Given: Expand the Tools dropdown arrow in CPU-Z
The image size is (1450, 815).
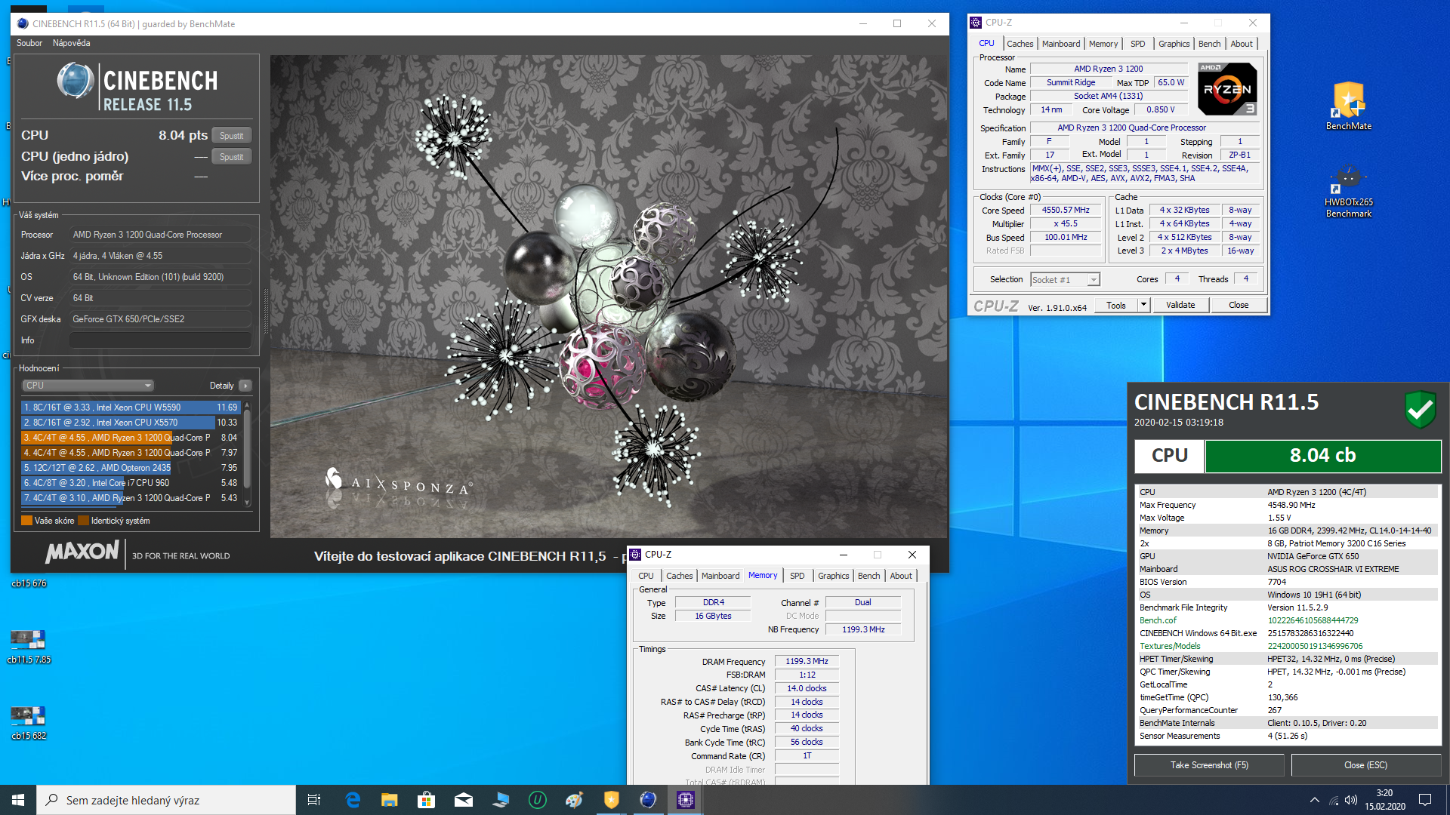Looking at the screenshot, I should 1143,306.
